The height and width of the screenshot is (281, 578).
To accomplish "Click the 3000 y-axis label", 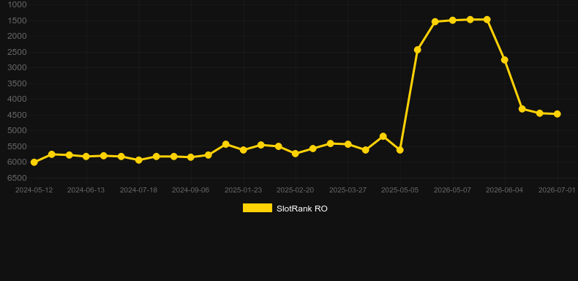I will [18, 67].
